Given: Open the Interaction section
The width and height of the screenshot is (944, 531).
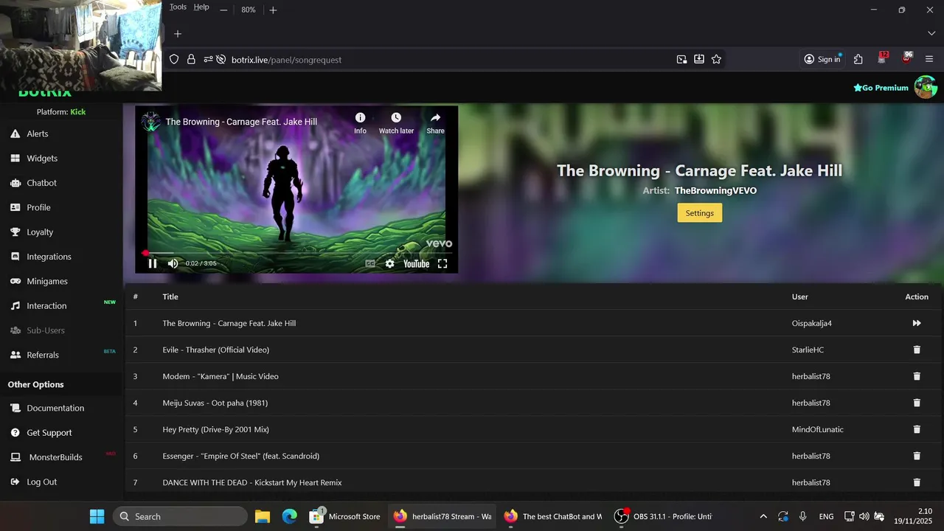Looking at the screenshot, I should (x=46, y=305).
